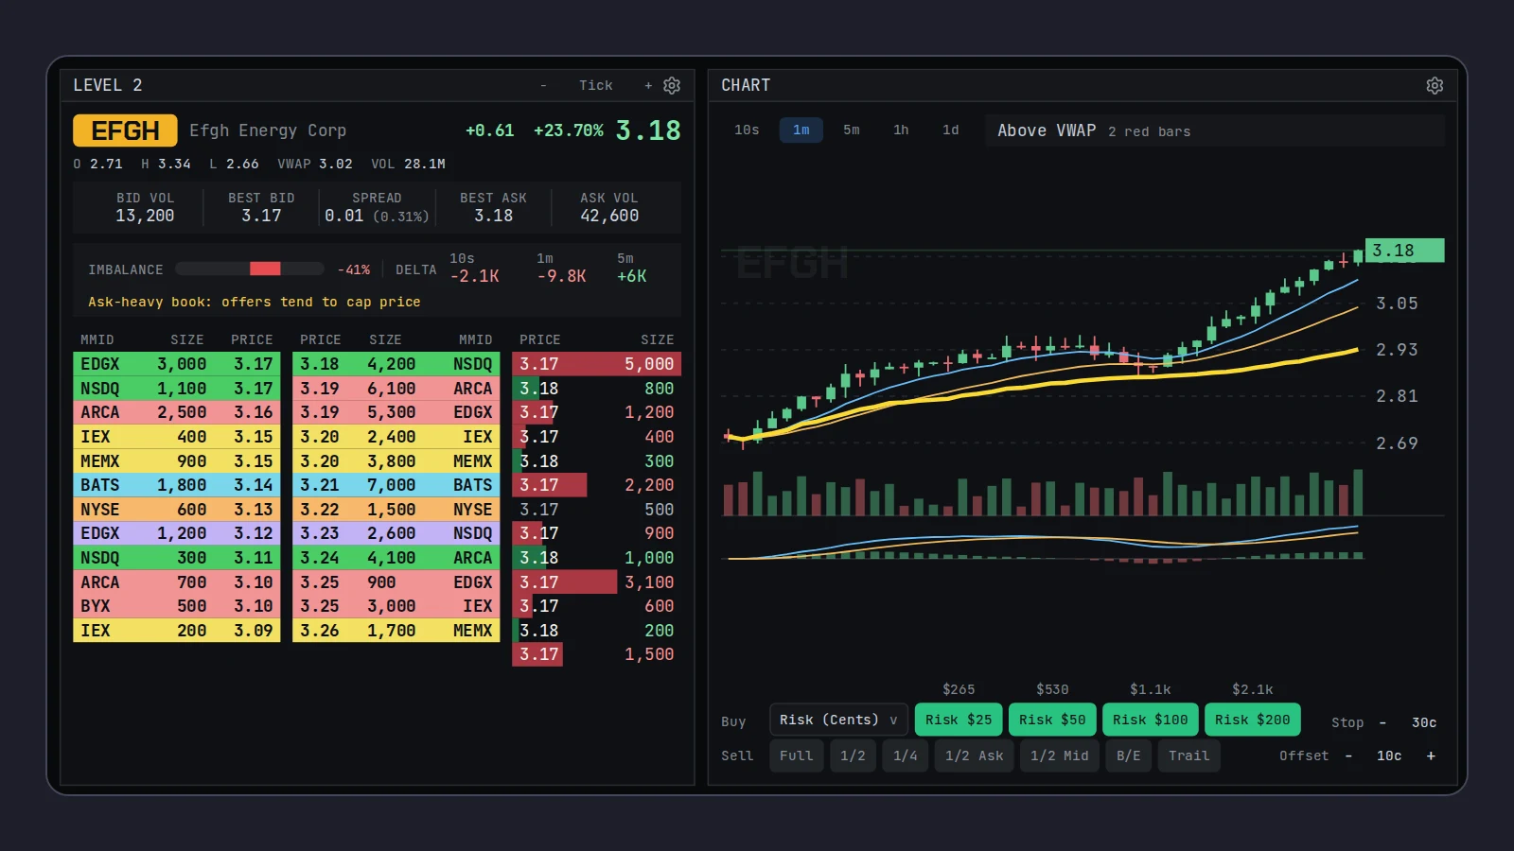The image size is (1514, 851).
Task: Open the Risk (Cents) dropdown
Action: 838,720
